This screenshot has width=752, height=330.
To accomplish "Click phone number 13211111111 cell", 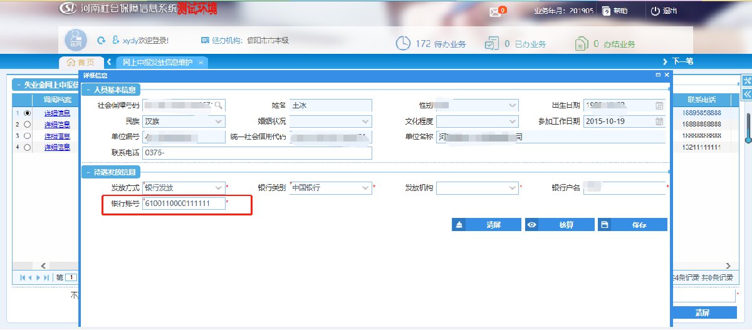I will pos(701,147).
